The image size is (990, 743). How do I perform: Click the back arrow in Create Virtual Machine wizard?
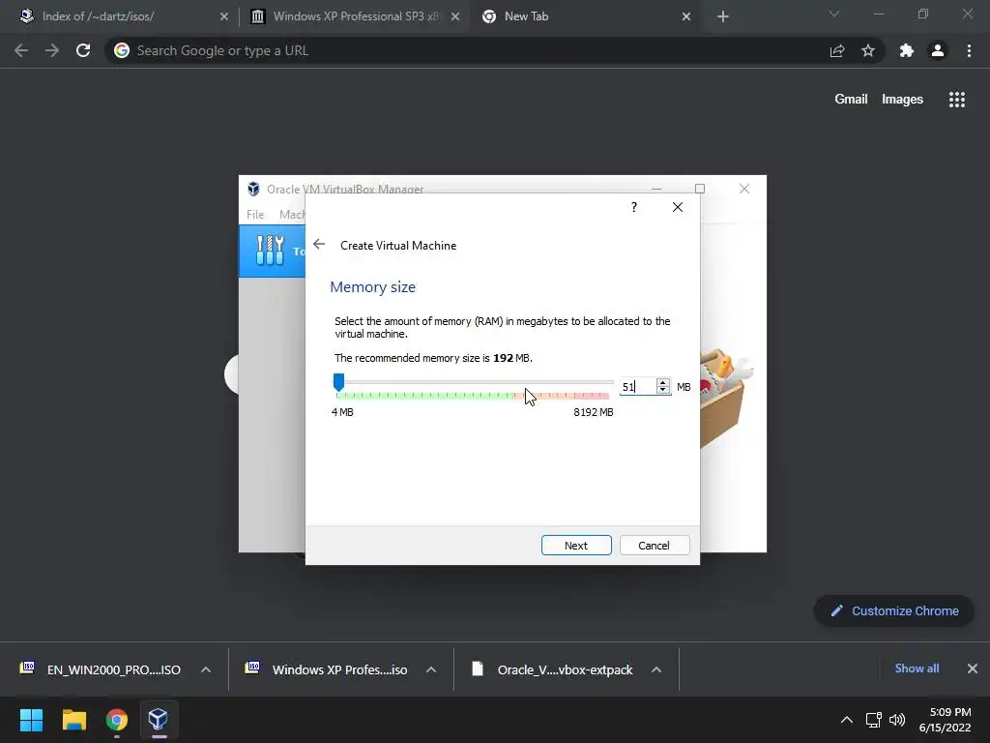[x=319, y=245]
